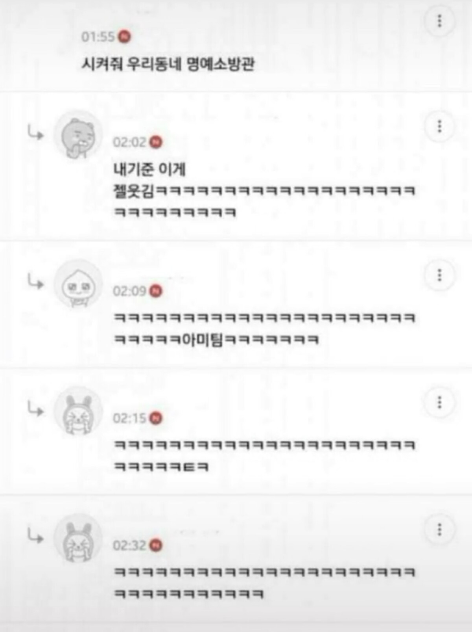Viewport: 472px width, 632px height.
Task: Open the three-dot menu for the 02:32 reply
Action: (439, 530)
